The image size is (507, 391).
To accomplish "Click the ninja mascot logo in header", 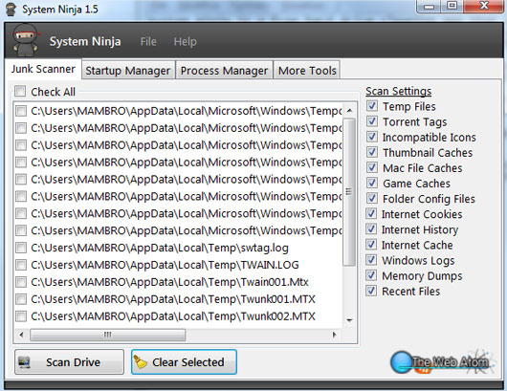I will (25, 40).
